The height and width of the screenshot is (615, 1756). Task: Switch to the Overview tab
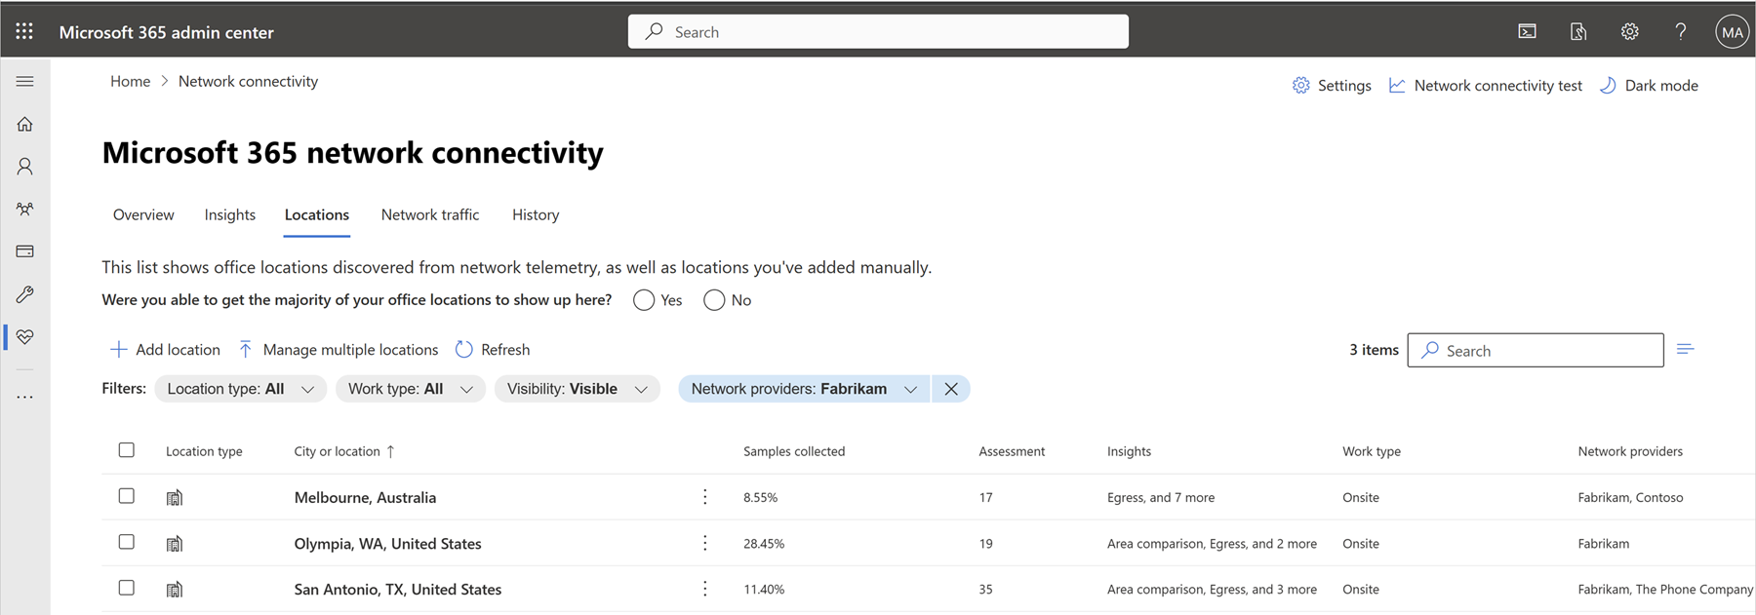143,214
